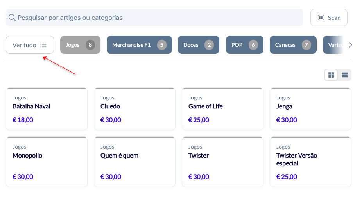The image size is (362, 218).
Task: Click the list icon in Ver tudo
Action: pos(43,45)
